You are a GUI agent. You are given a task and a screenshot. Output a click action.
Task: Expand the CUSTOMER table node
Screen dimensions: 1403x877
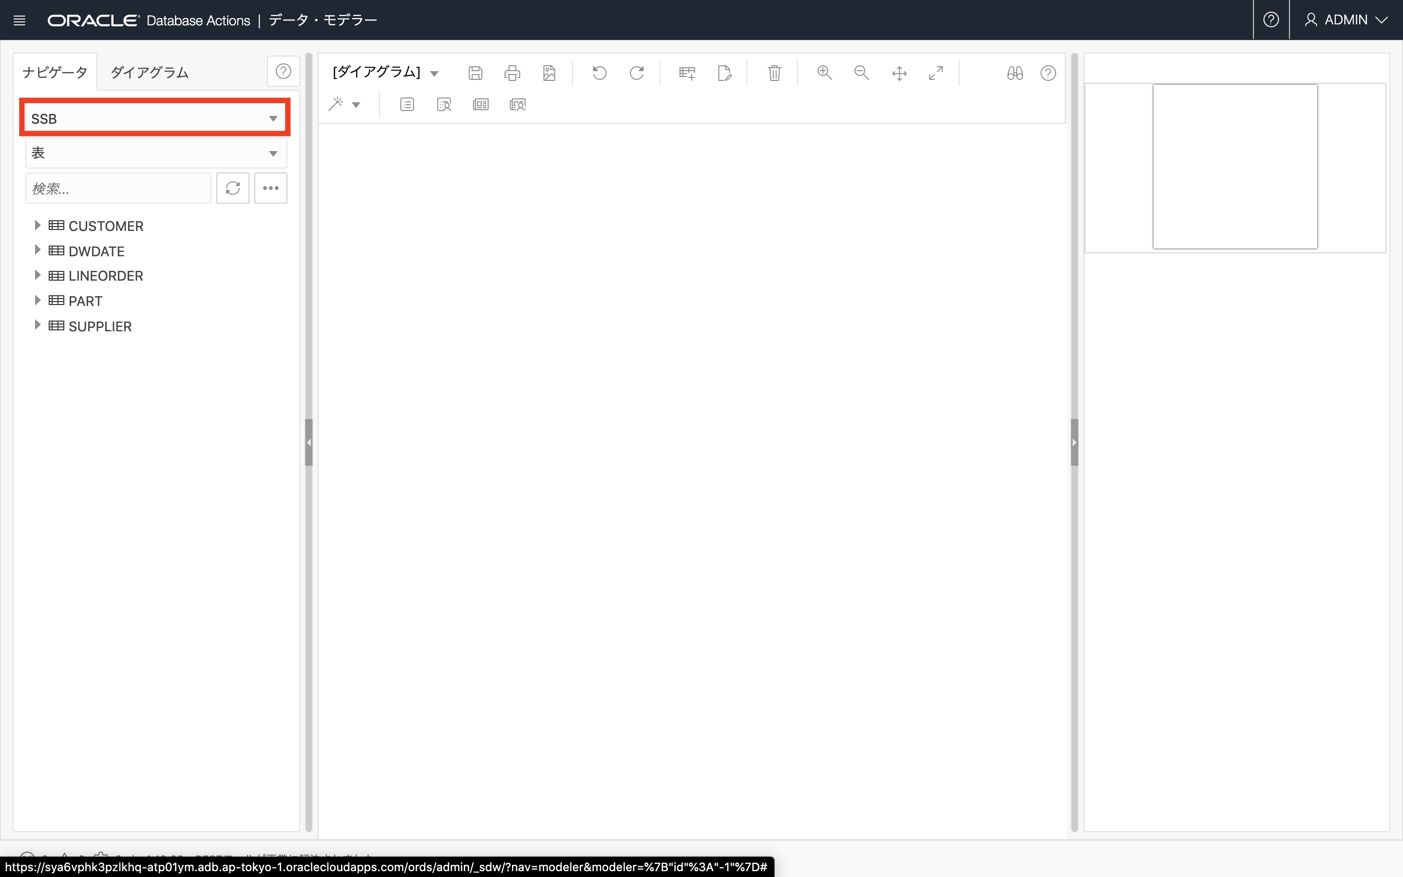tap(37, 225)
